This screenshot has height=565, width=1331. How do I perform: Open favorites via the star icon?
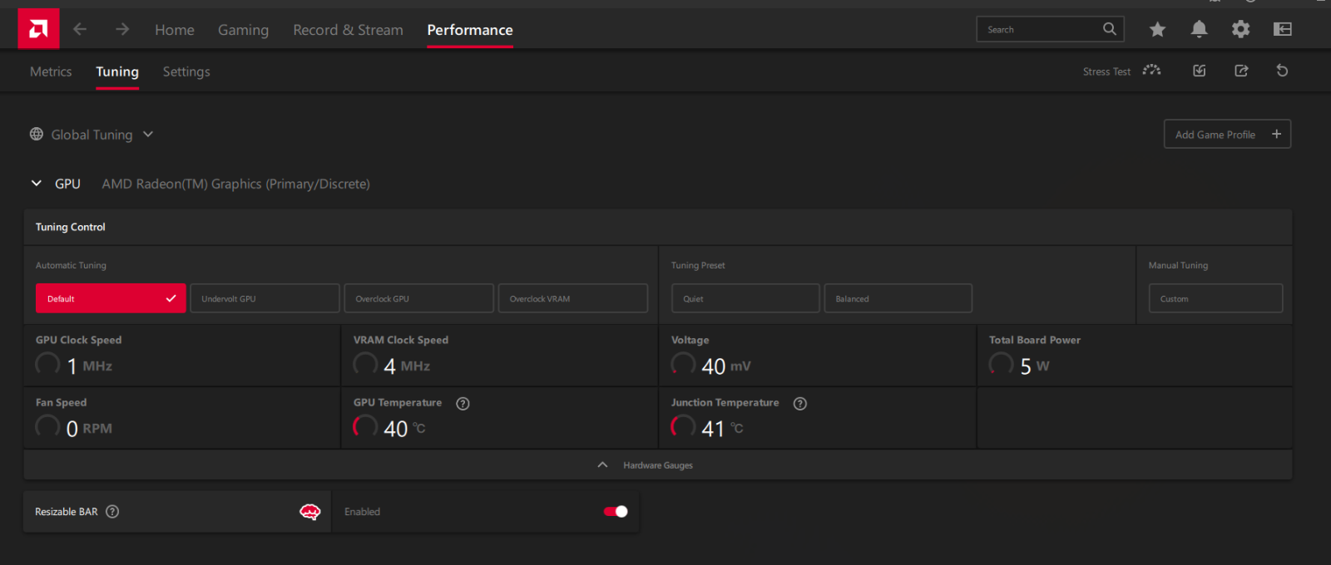(1157, 29)
